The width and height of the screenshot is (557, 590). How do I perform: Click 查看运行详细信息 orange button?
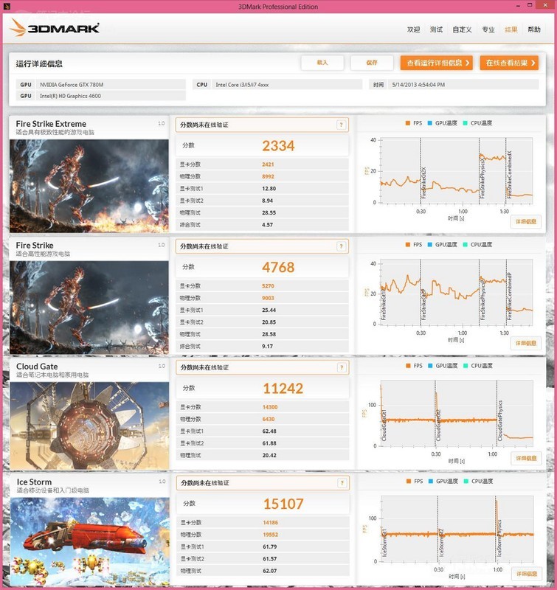[x=437, y=63]
